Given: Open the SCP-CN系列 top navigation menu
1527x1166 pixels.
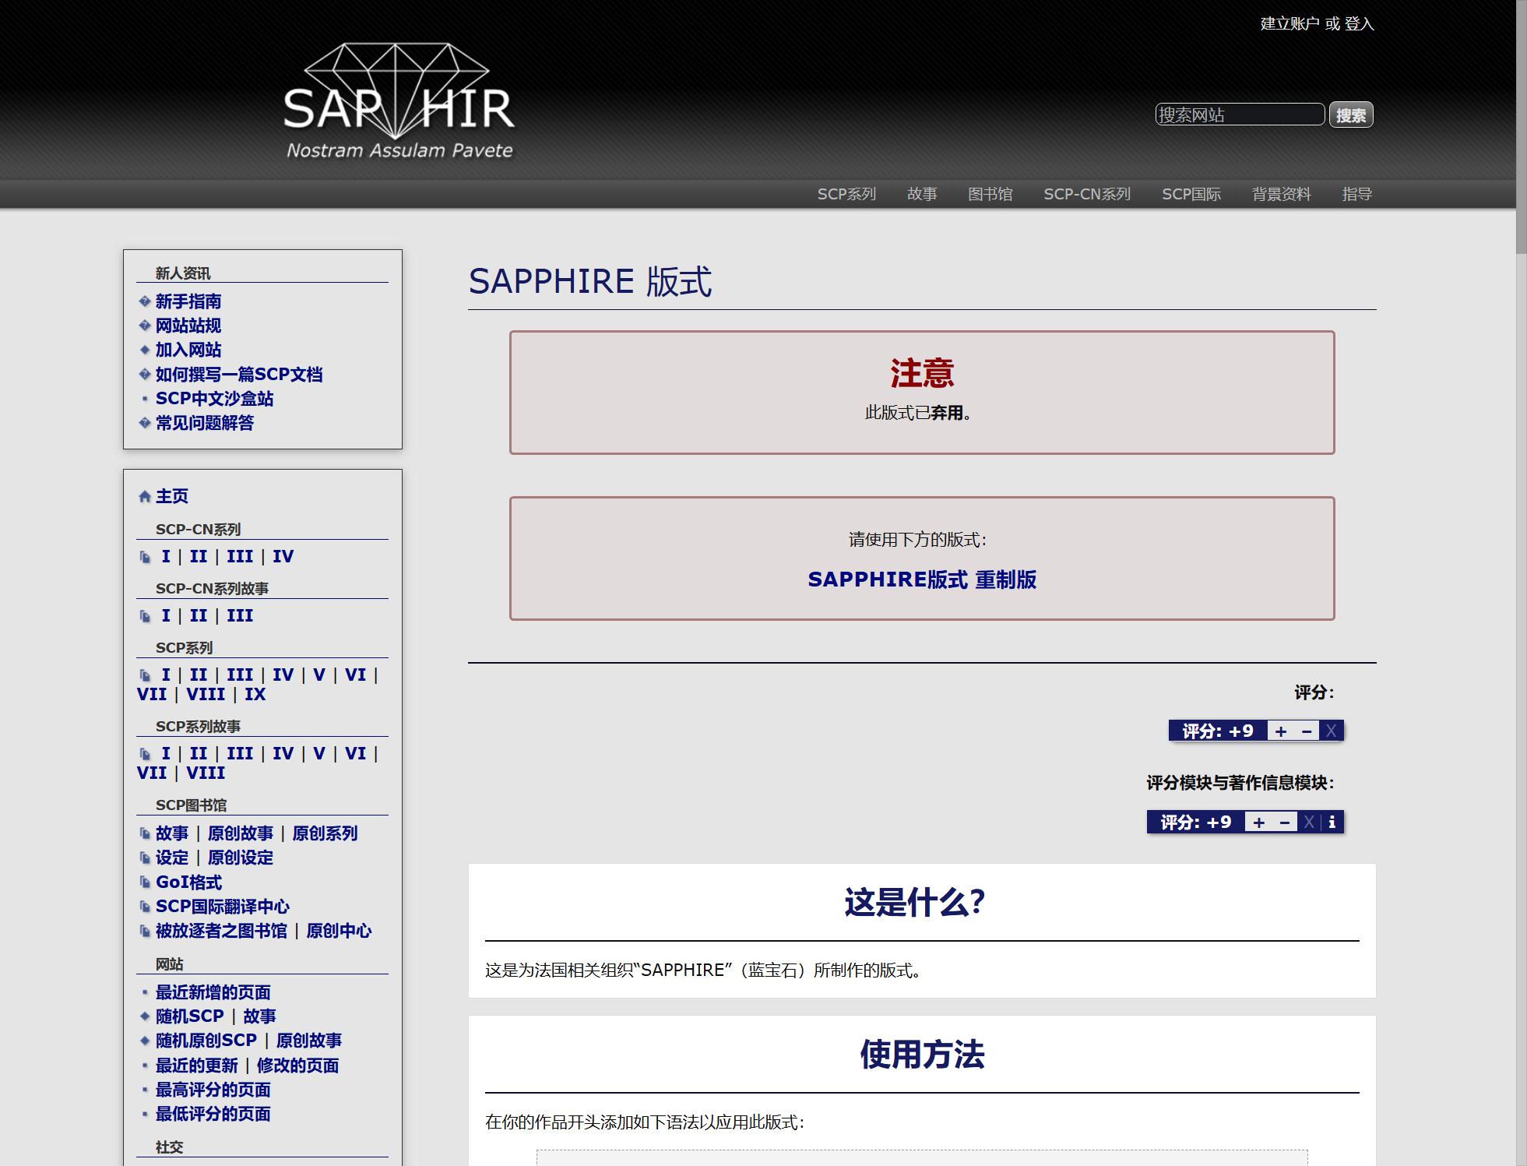Looking at the screenshot, I should click(x=1087, y=194).
